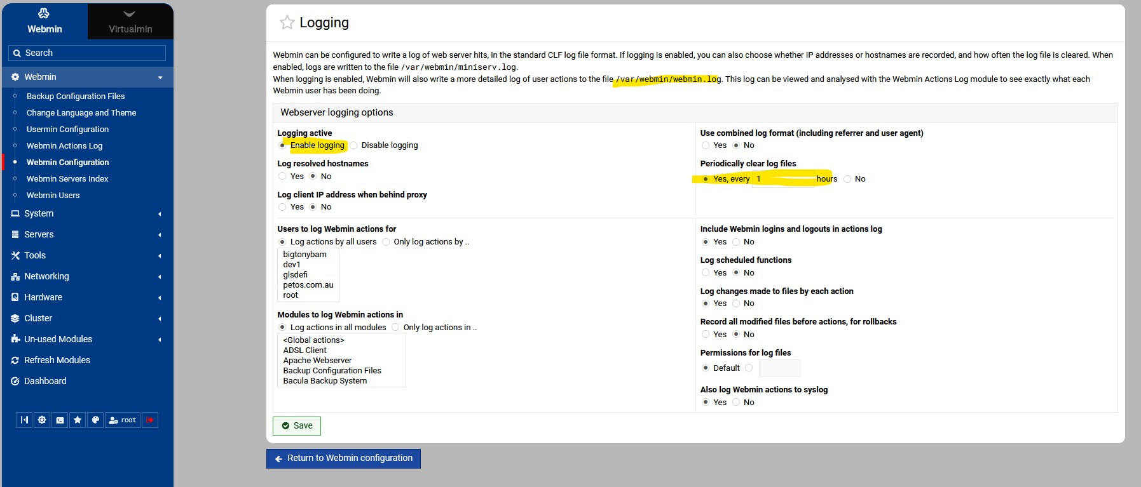
Task: Select Log actions in all modules
Action: 282,328
